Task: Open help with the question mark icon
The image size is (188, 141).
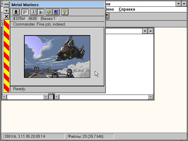Action: point(65,12)
